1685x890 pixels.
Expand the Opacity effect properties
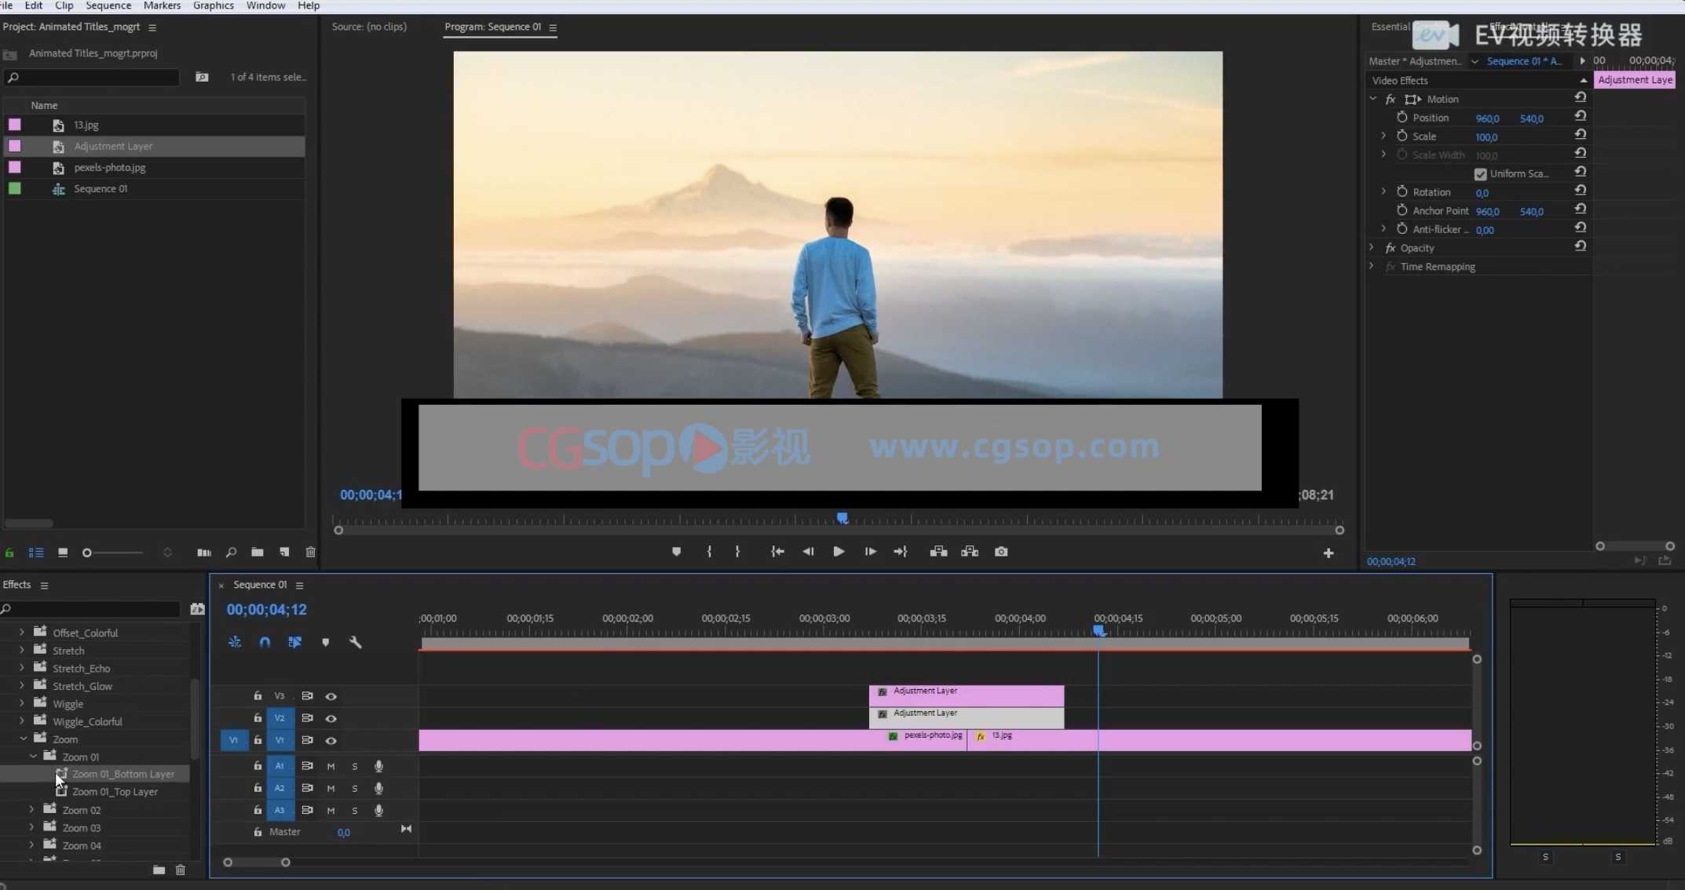pos(1372,247)
